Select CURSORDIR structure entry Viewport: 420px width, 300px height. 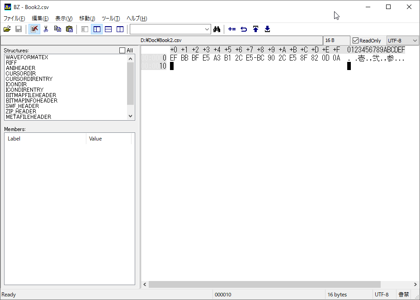[21, 73]
